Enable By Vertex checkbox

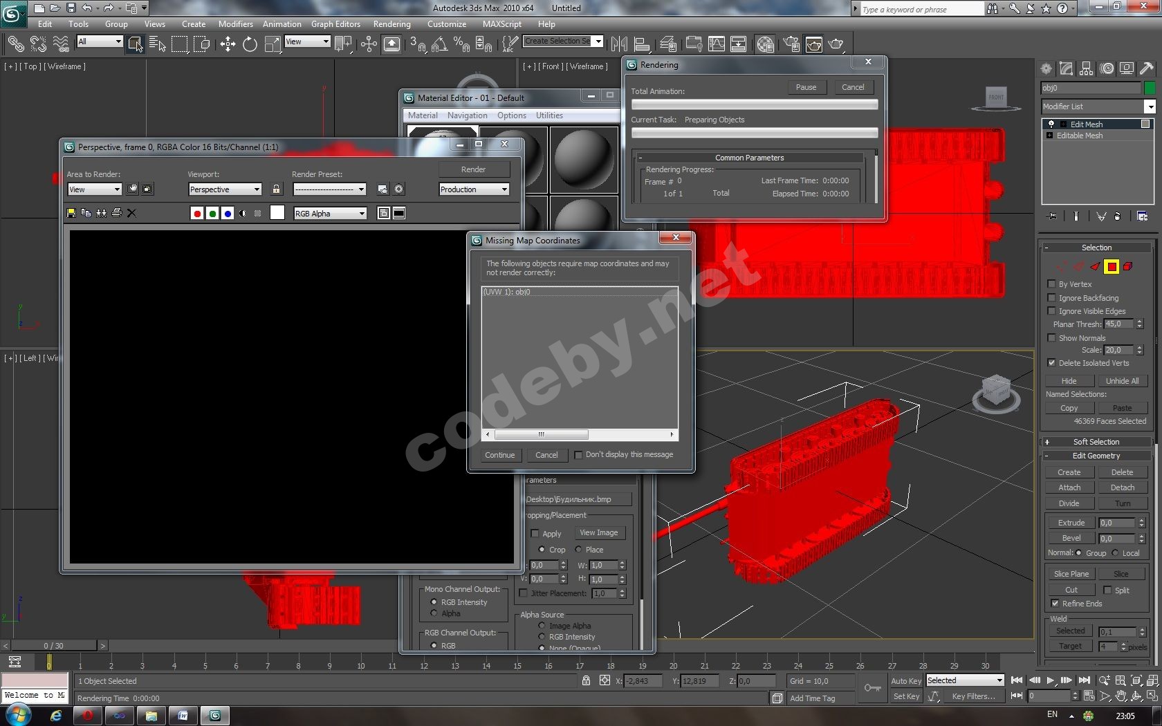pos(1051,283)
